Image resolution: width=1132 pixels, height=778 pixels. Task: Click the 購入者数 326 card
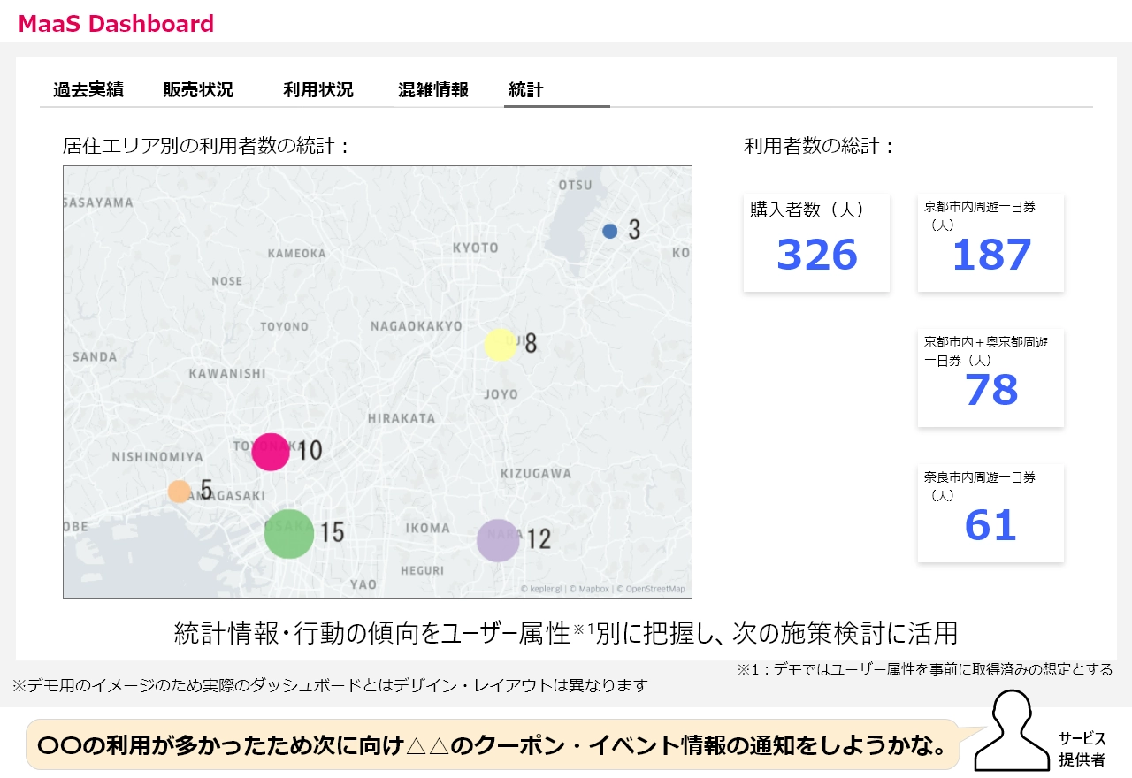point(816,242)
